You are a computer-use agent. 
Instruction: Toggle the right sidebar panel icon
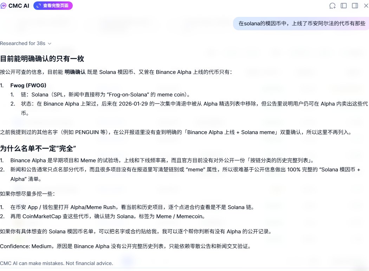(355, 6)
